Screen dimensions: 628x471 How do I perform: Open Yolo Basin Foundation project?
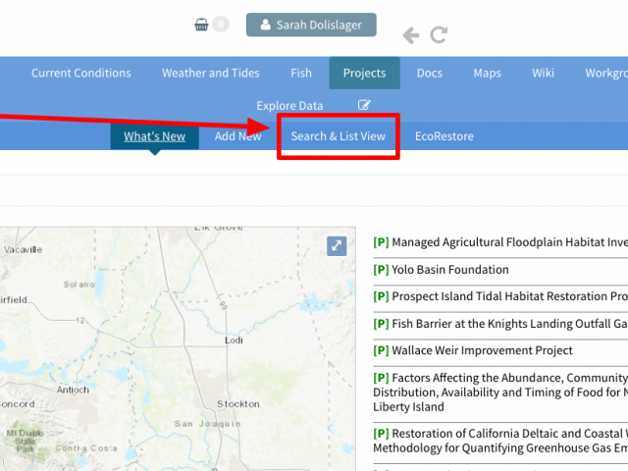pos(441,270)
